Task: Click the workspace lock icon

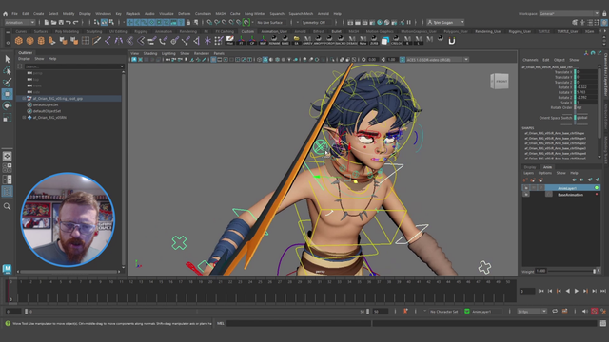Action: click(x=604, y=14)
